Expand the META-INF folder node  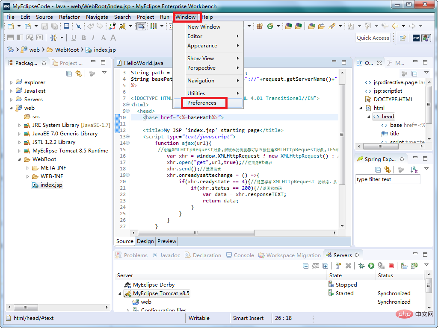[27, 168]
